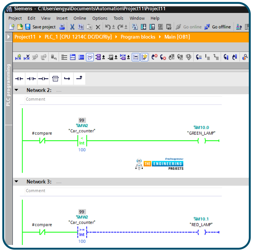Viewport: 254px width, 251px height.
Task: Open the Window menu
Action: (137, 18)
